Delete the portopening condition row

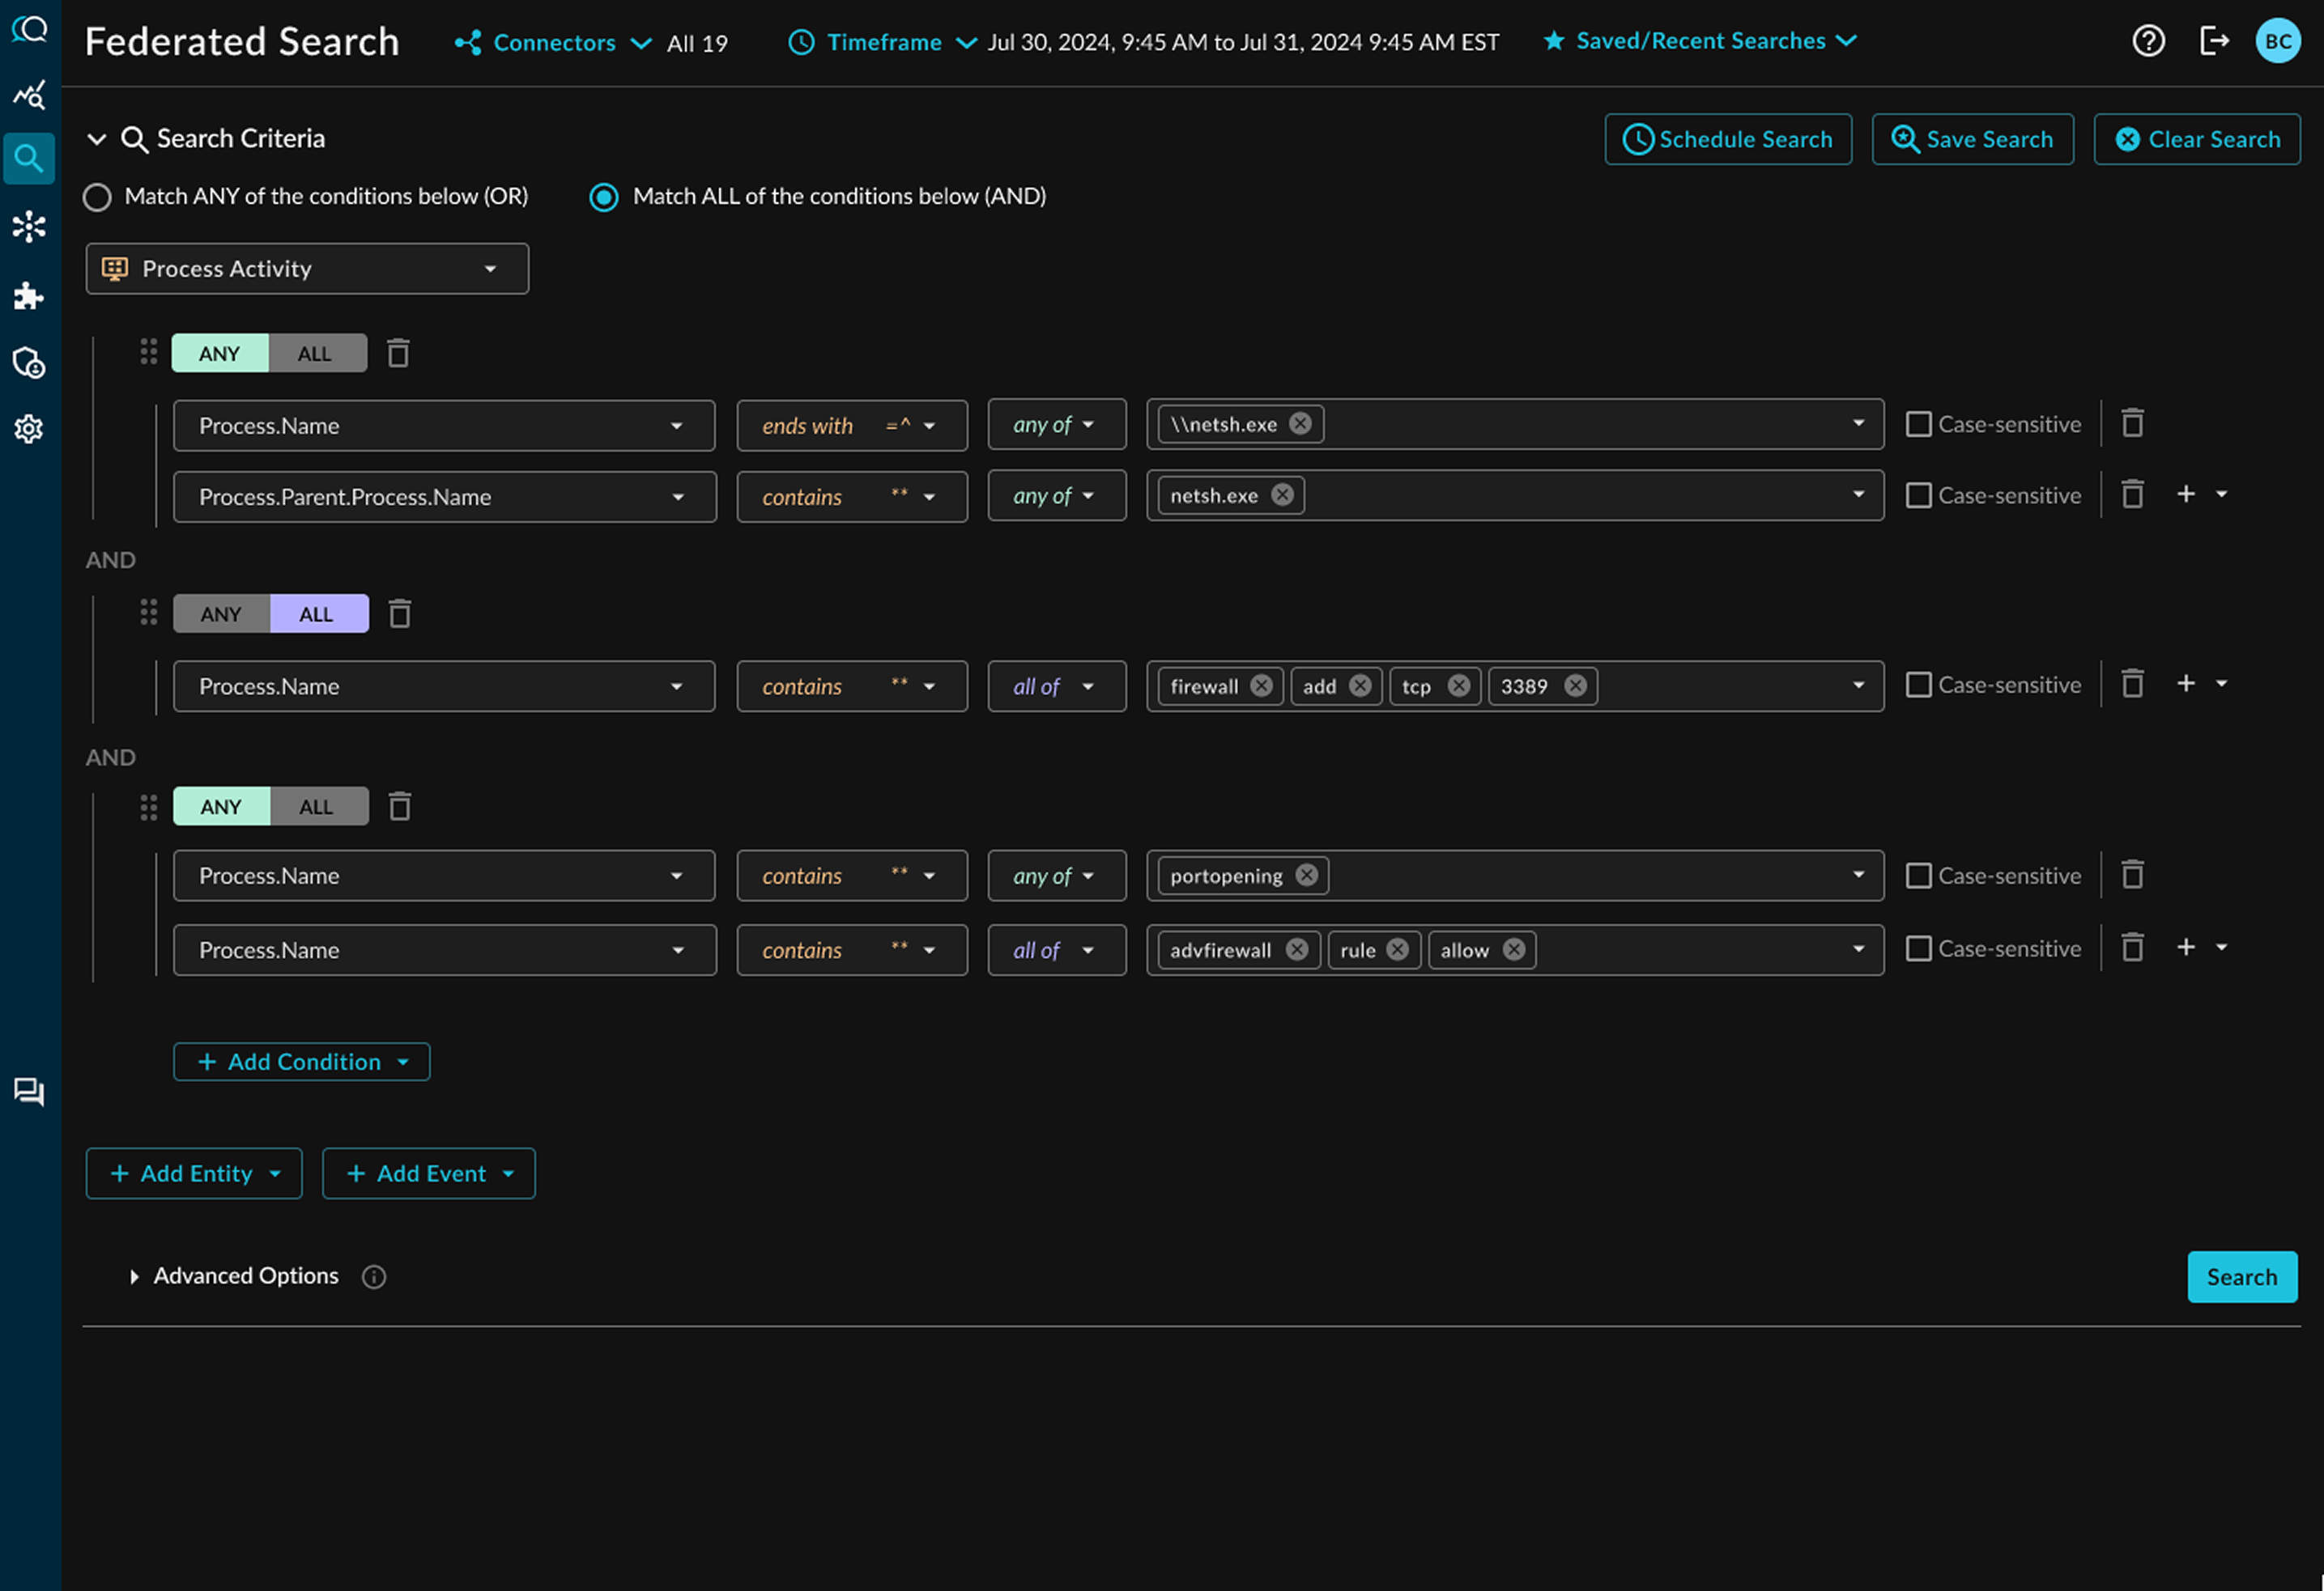[2132, 876]
